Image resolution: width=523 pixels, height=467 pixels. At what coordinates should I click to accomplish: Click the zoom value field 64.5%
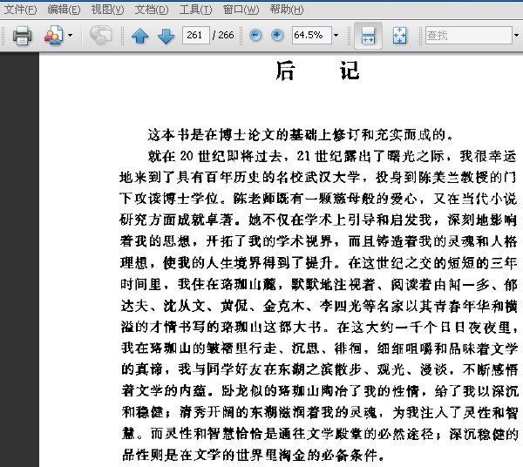point(312,35)
